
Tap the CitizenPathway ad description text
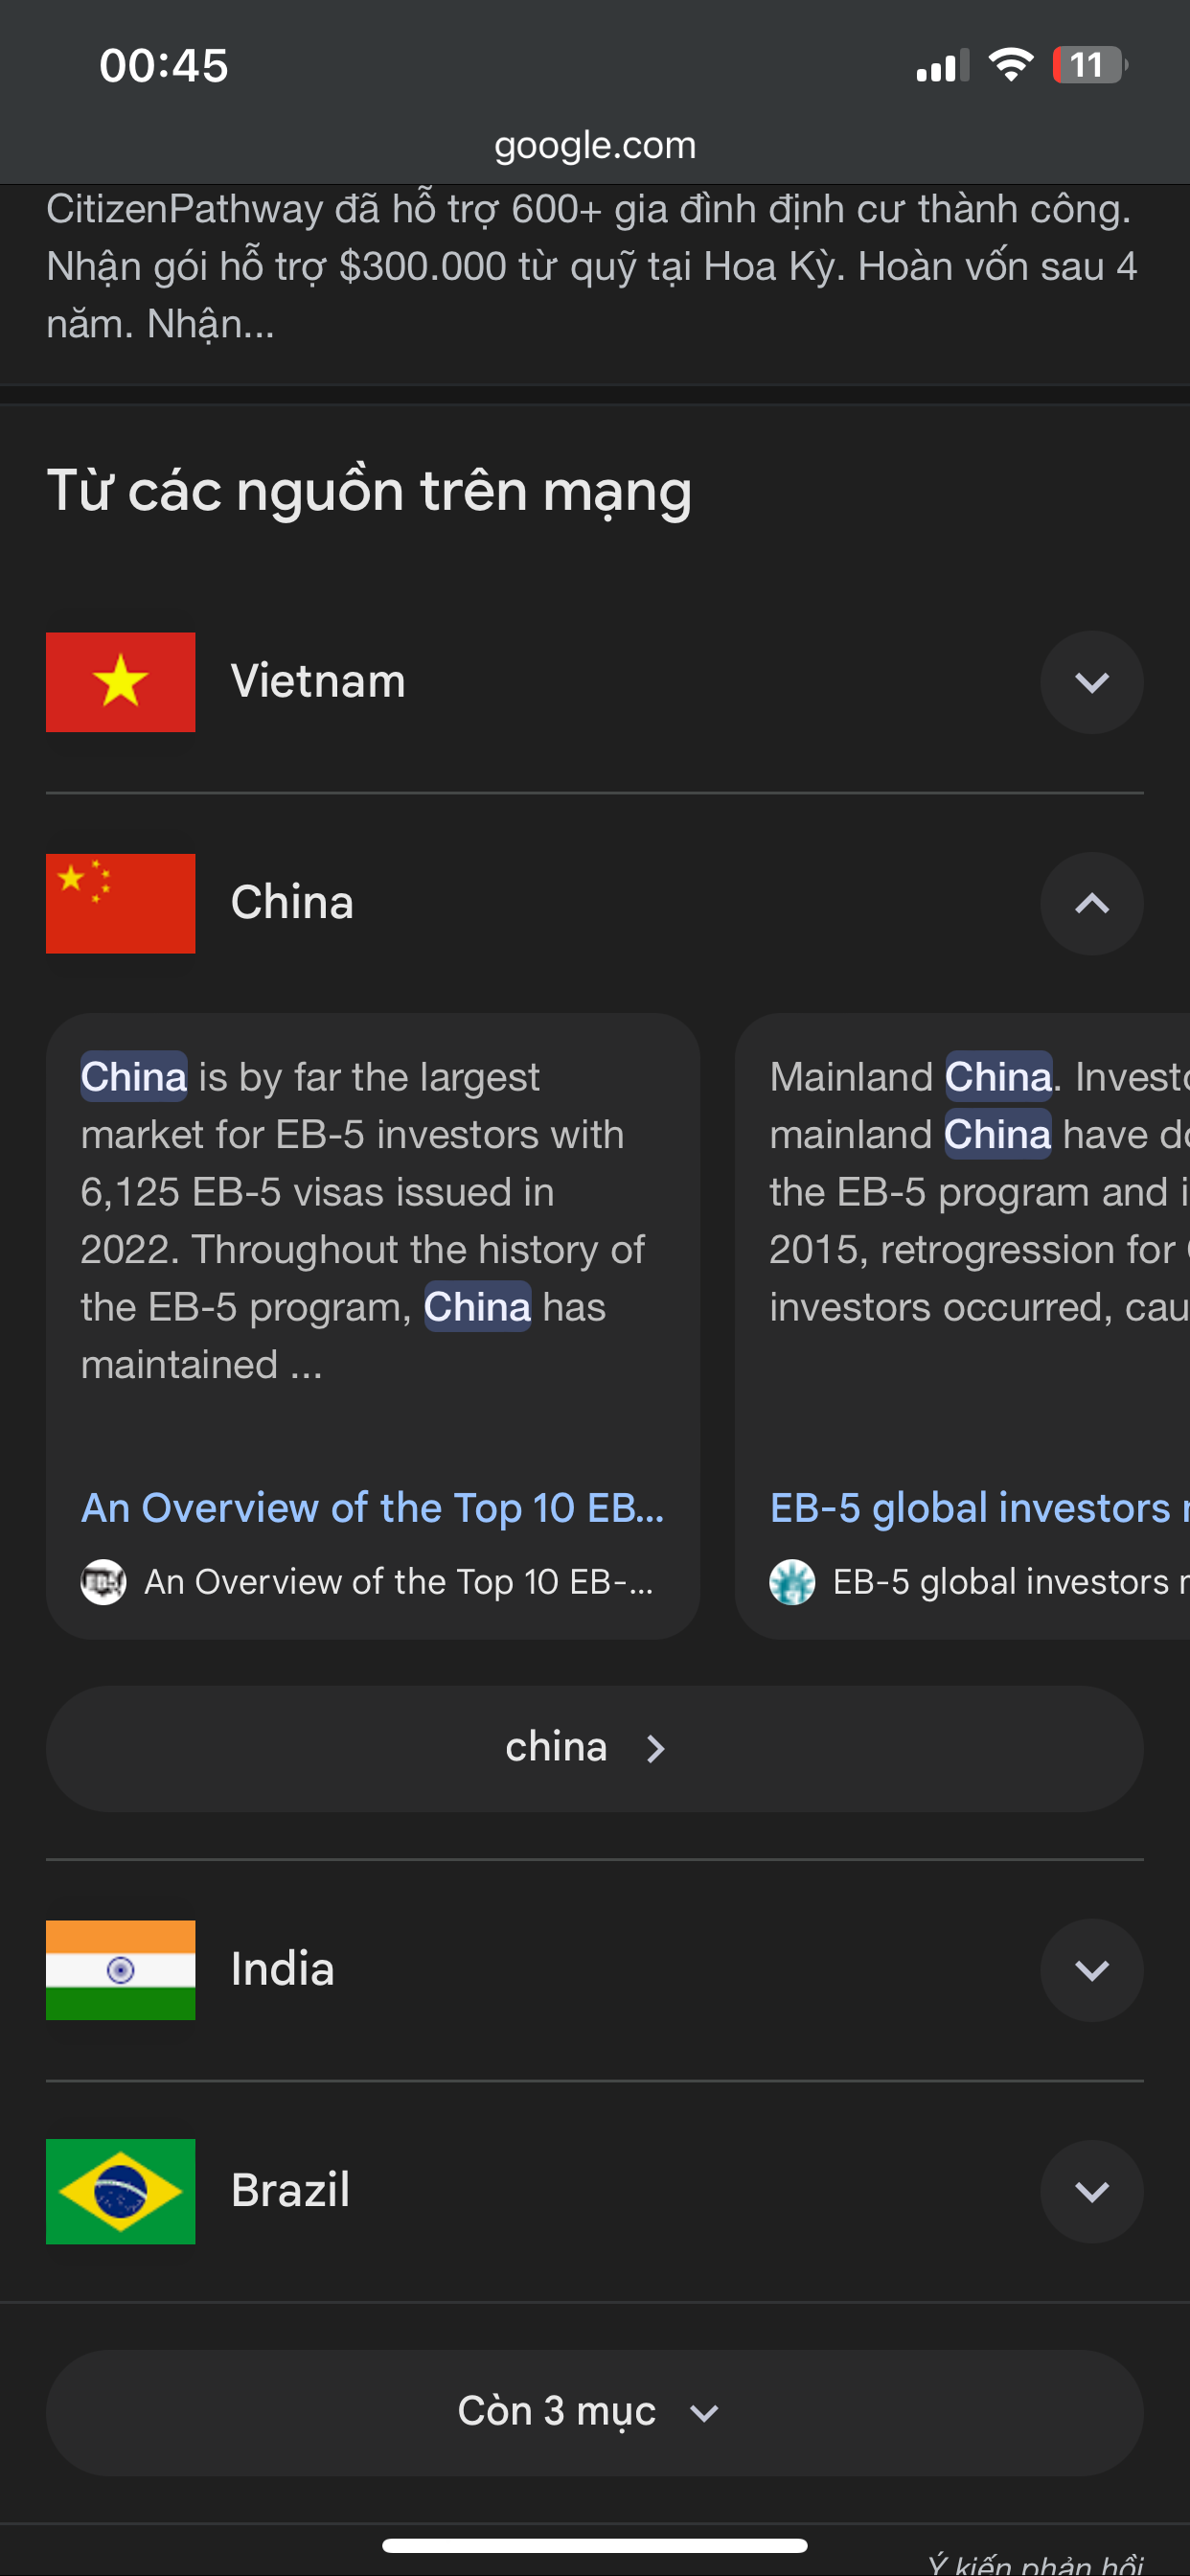(x=590, y=266)
